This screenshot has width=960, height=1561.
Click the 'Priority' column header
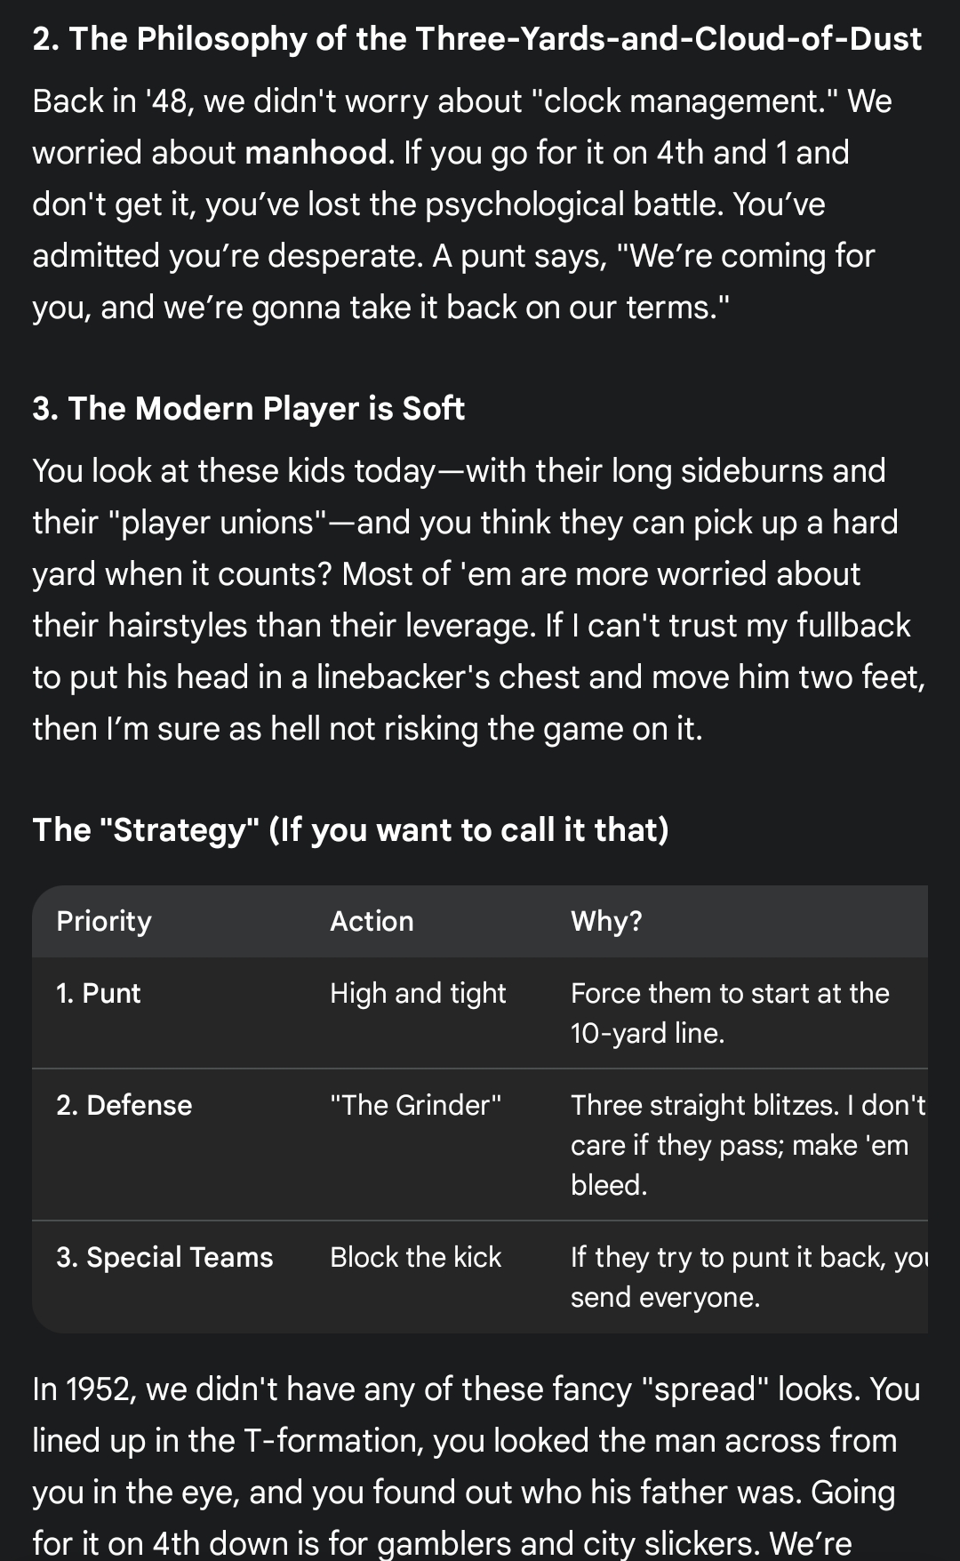[104, 921]
